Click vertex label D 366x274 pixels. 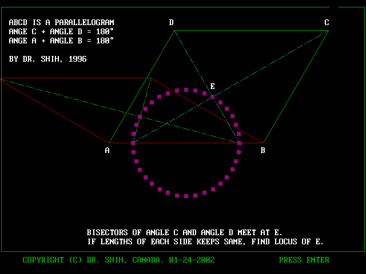coord(172,22)
